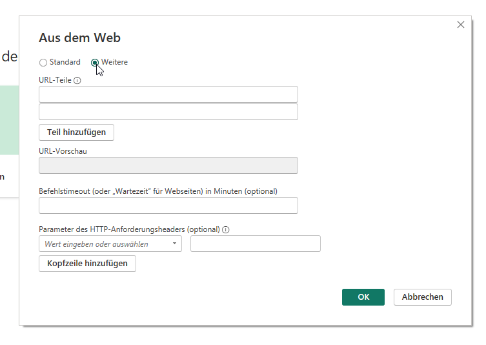Select the Standard radio button
This screenshot has width=486, height=345.
(43, 63)
